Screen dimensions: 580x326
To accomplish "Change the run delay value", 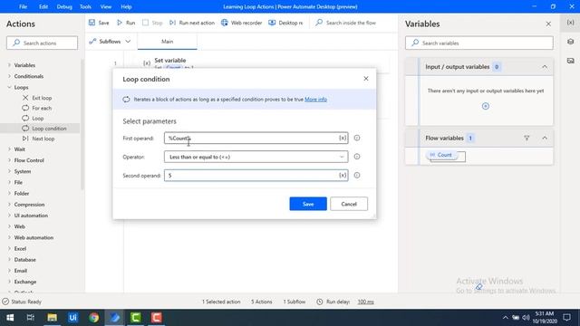I will tap(365, 302).
